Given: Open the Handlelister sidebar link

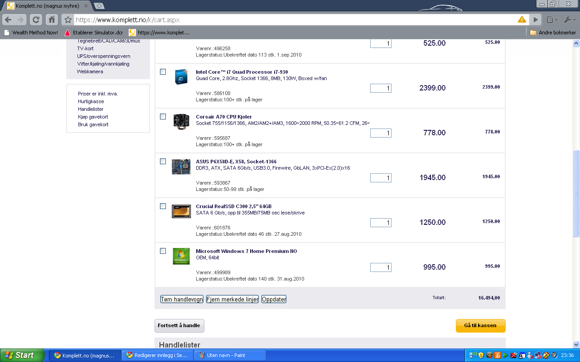Looking at the screenshot, I should (x=91, y=109).
